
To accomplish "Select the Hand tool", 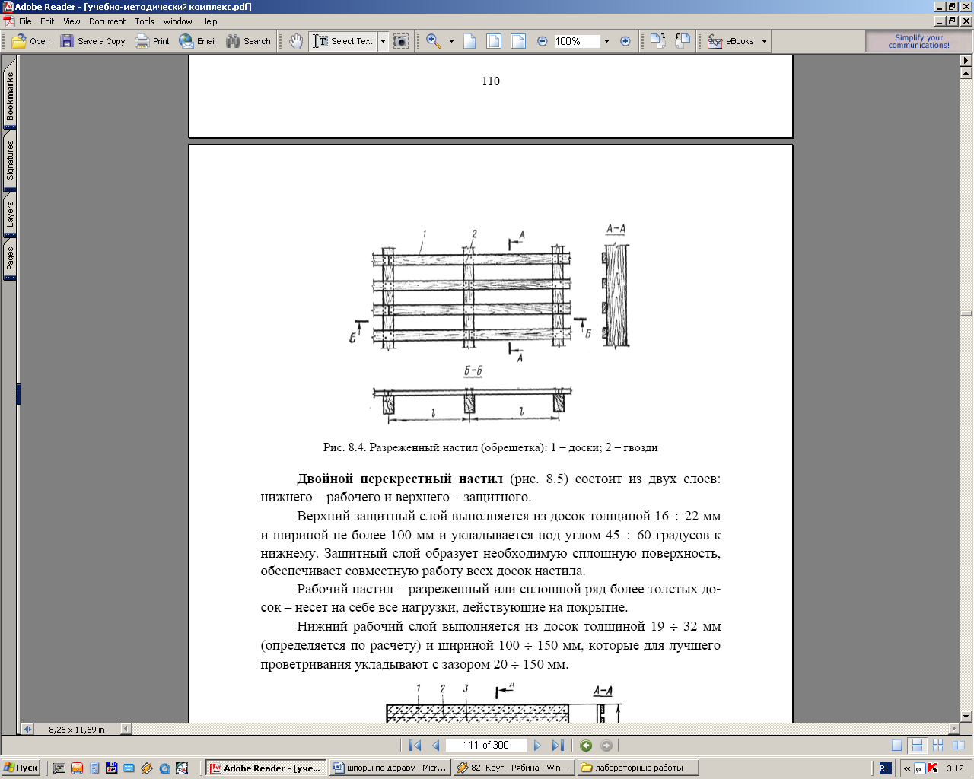I will point(296,41).
